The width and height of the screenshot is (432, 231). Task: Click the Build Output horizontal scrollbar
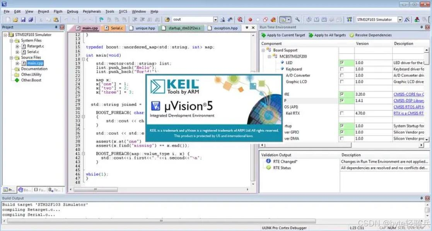click(161, 221)
